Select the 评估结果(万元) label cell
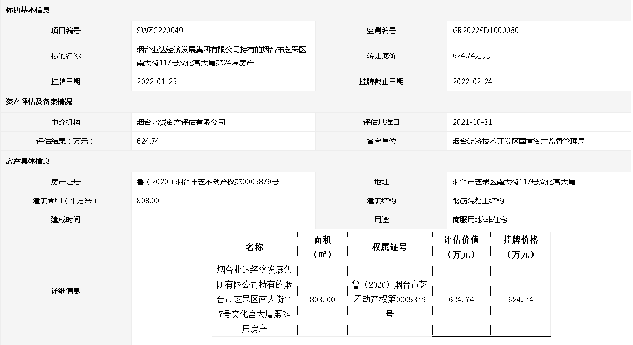Screen dimensions: 633x345 click(x=66, y=141)
